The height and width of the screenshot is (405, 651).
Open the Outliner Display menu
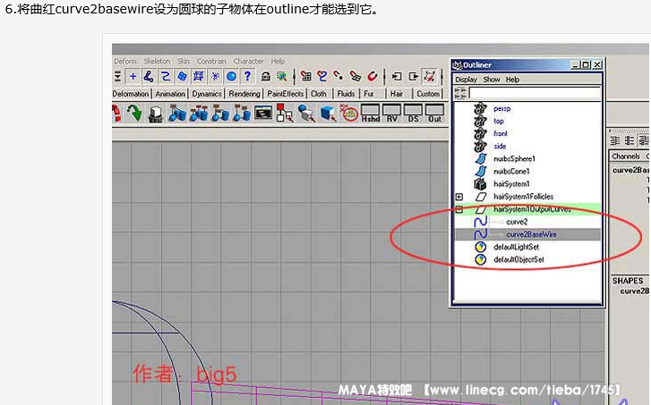point(466,80)
